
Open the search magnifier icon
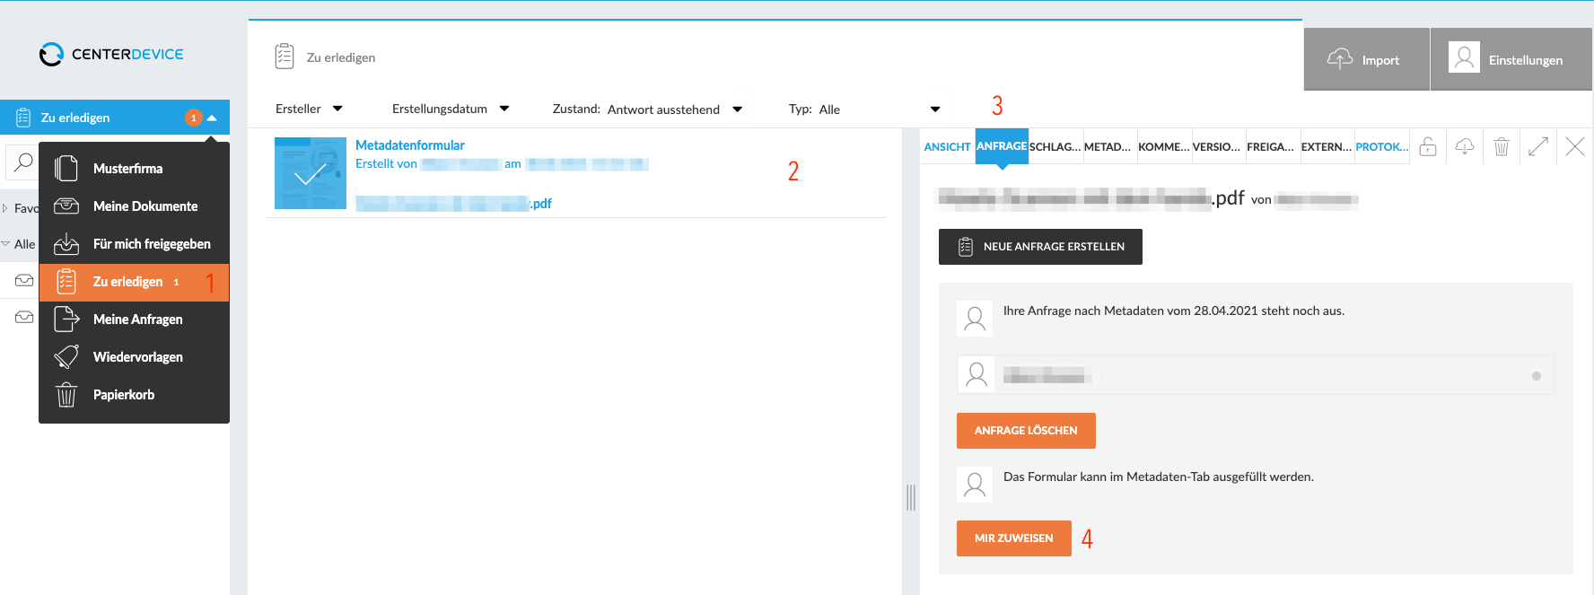(x=23, y=162)
